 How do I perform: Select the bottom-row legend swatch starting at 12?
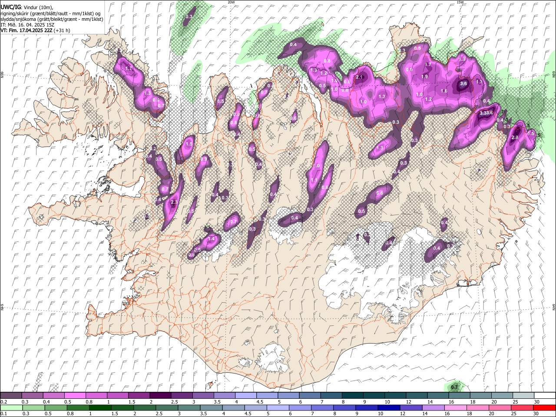coord(411,407)
